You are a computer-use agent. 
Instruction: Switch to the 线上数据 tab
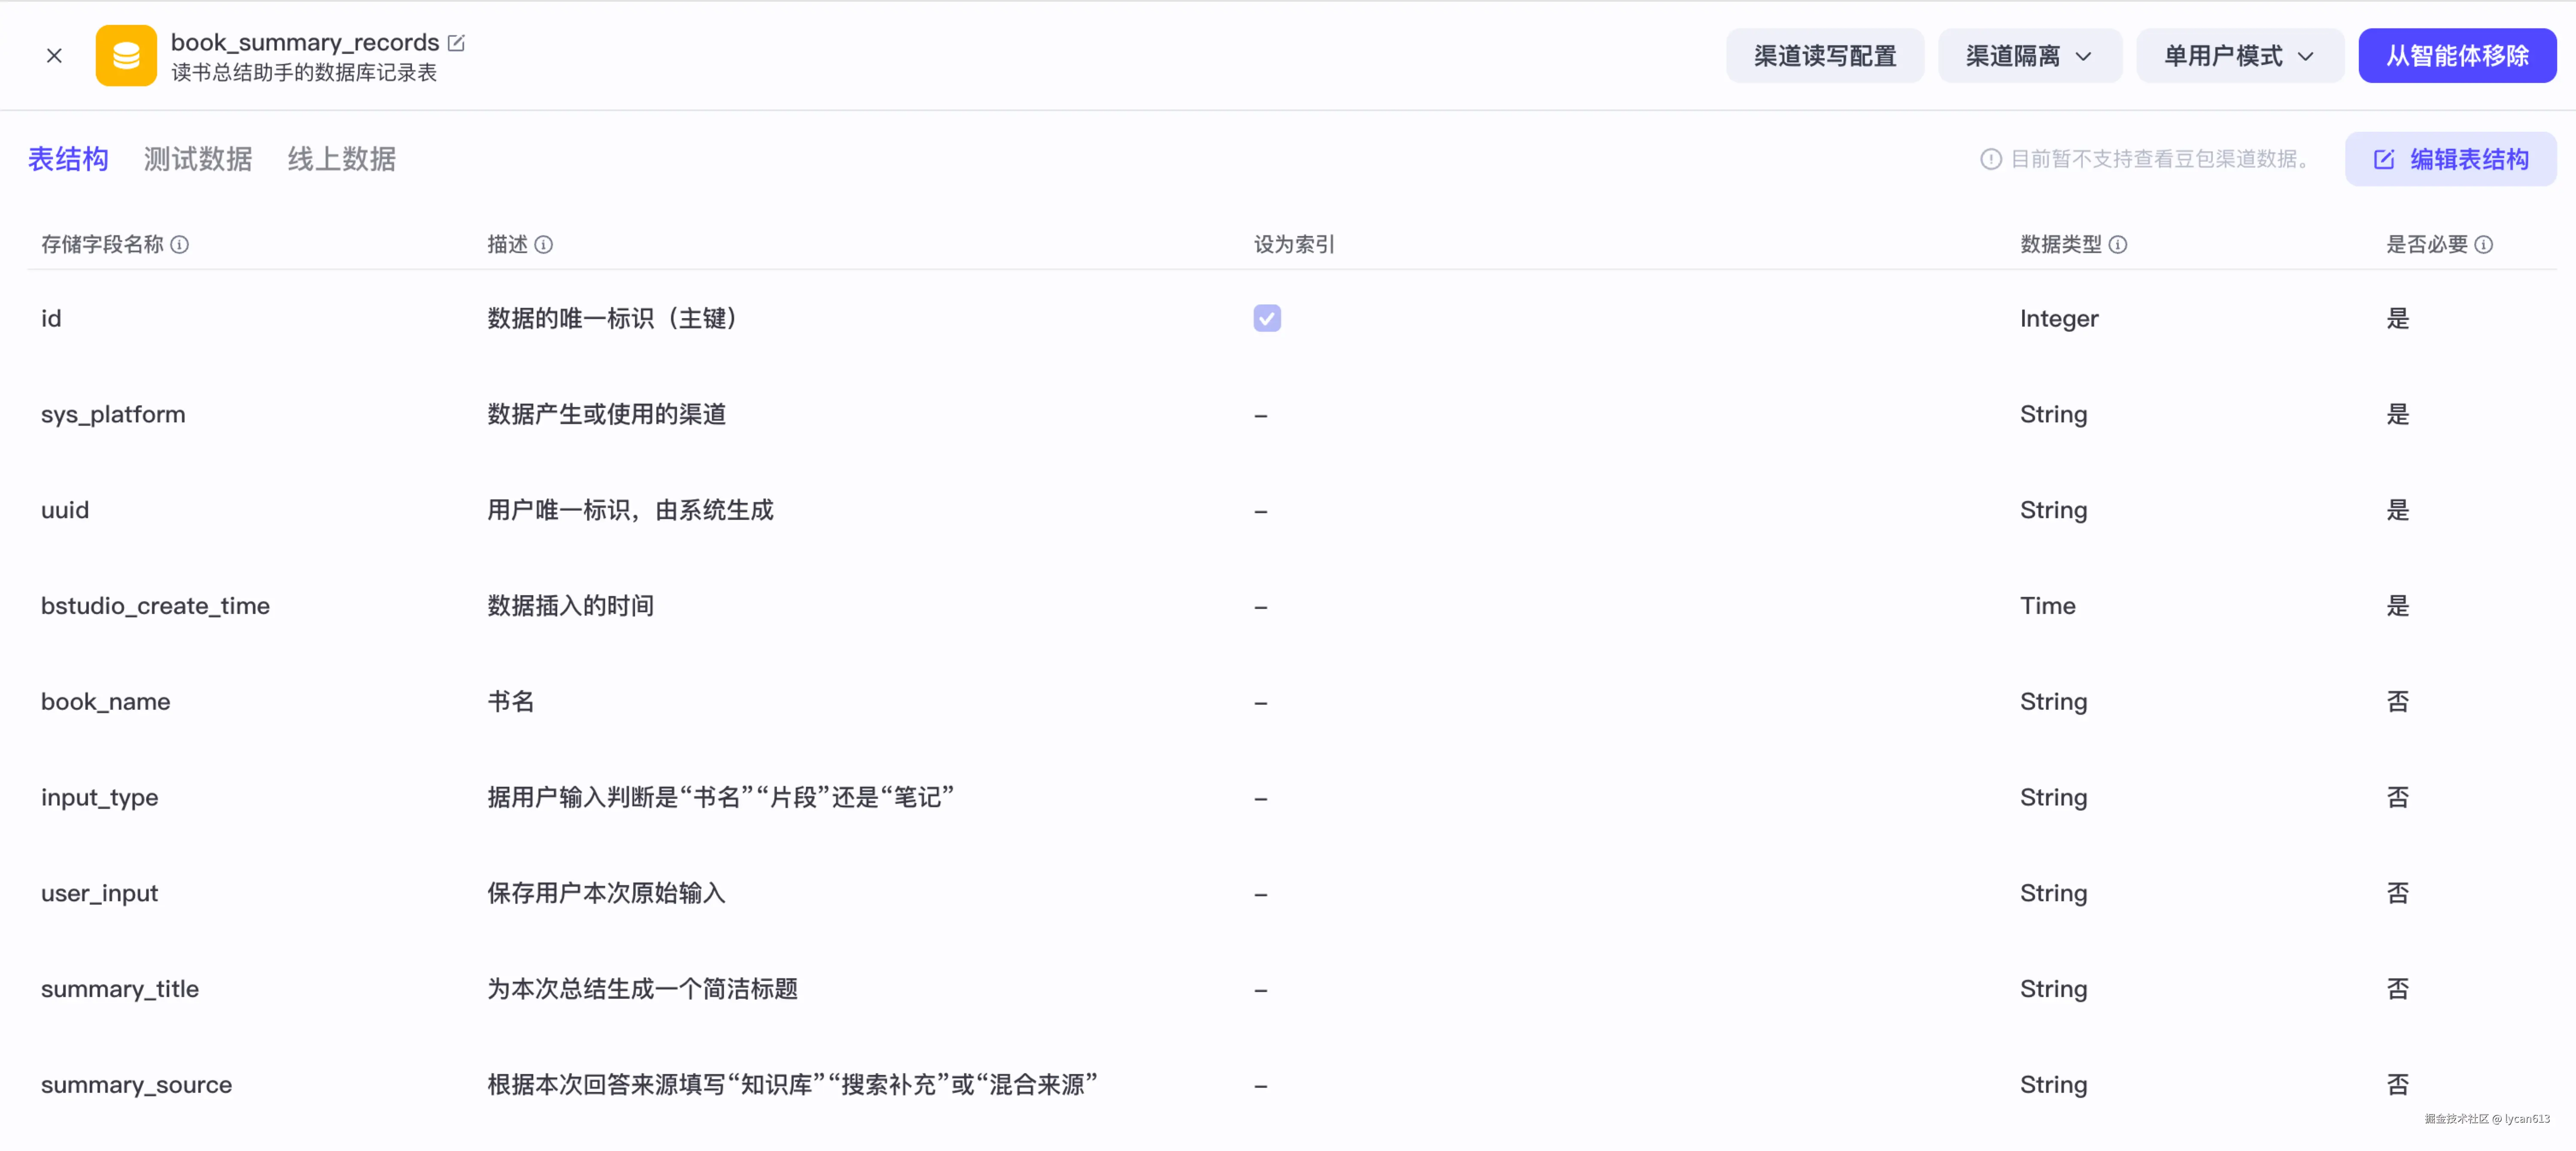[x=340, y=158]
